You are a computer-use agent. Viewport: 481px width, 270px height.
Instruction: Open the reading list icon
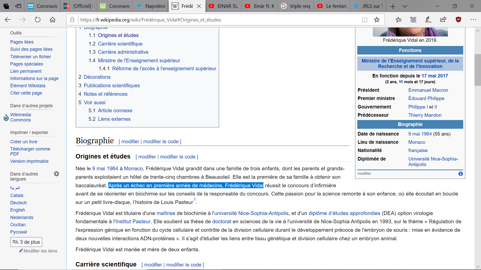tap(413, 20)
